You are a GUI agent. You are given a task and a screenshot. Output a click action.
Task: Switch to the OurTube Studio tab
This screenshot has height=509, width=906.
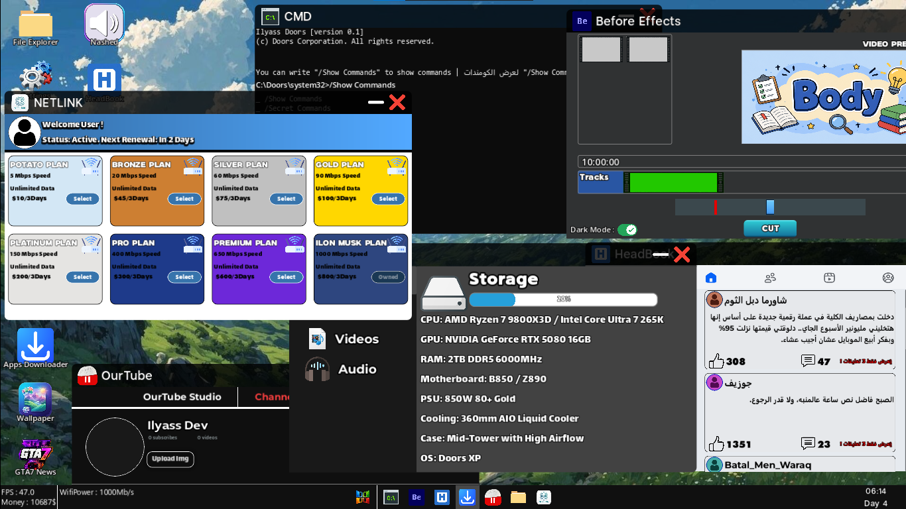pos(182,397)
